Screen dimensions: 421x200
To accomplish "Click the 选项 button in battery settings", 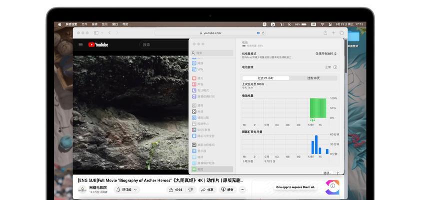I will point(327,173).
